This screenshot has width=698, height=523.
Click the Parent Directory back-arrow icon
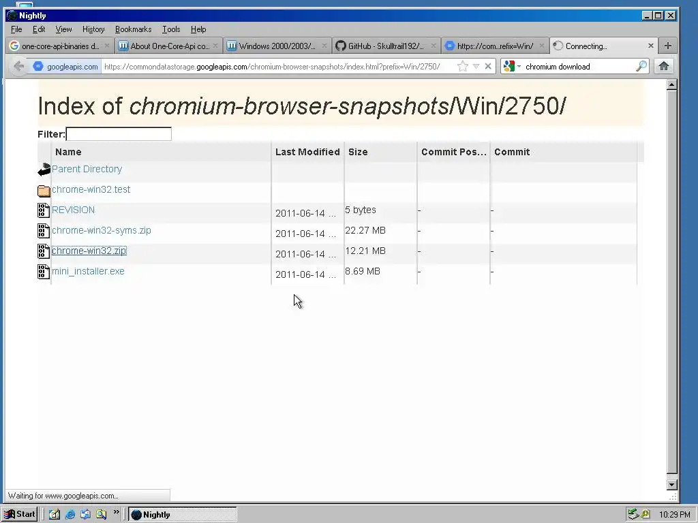(44, 170)
